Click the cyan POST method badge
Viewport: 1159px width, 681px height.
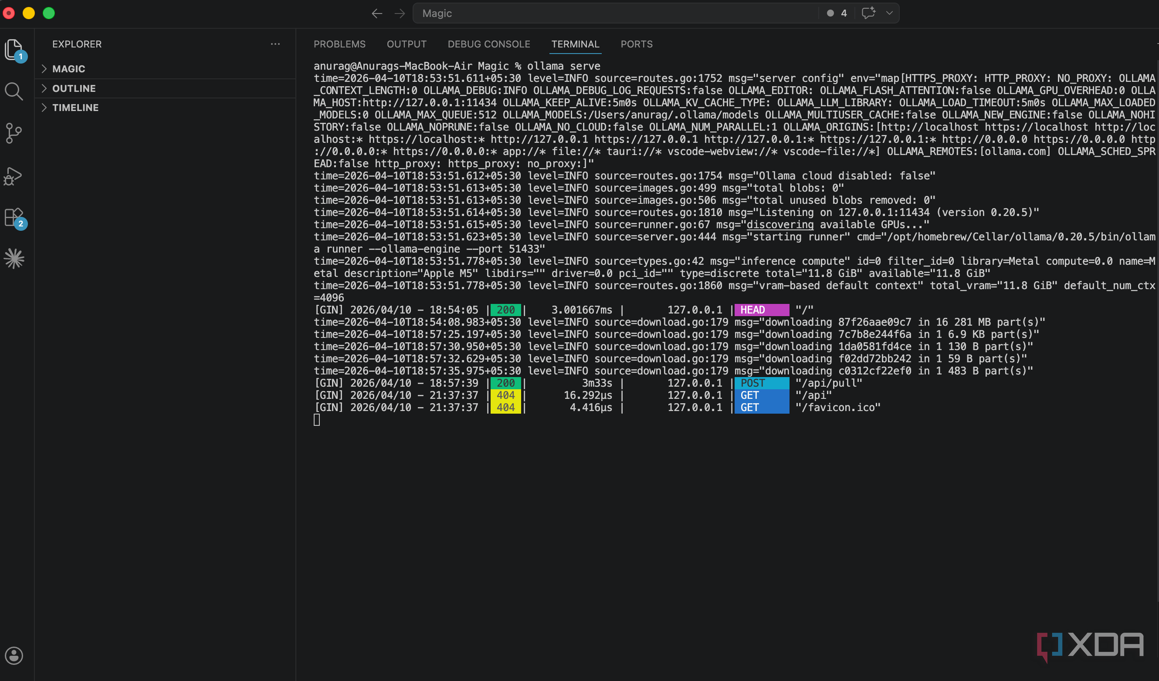pyautogui.click(x=762, y=383)
